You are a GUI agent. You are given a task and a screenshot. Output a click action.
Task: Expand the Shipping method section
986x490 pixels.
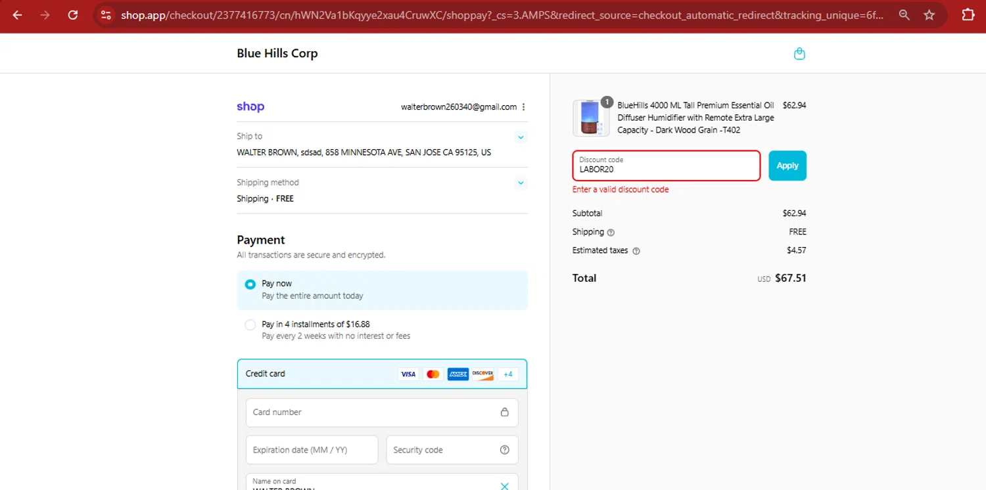[x=521, y=183]
